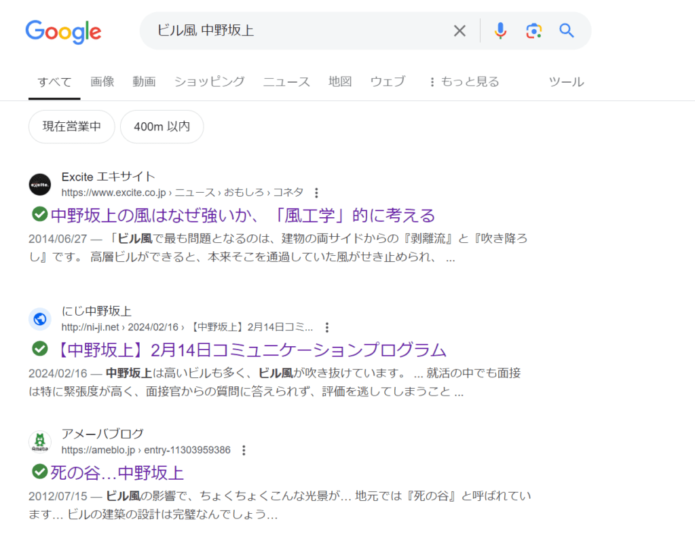Open three-dot menu for Excite result

tap(316, 193)
